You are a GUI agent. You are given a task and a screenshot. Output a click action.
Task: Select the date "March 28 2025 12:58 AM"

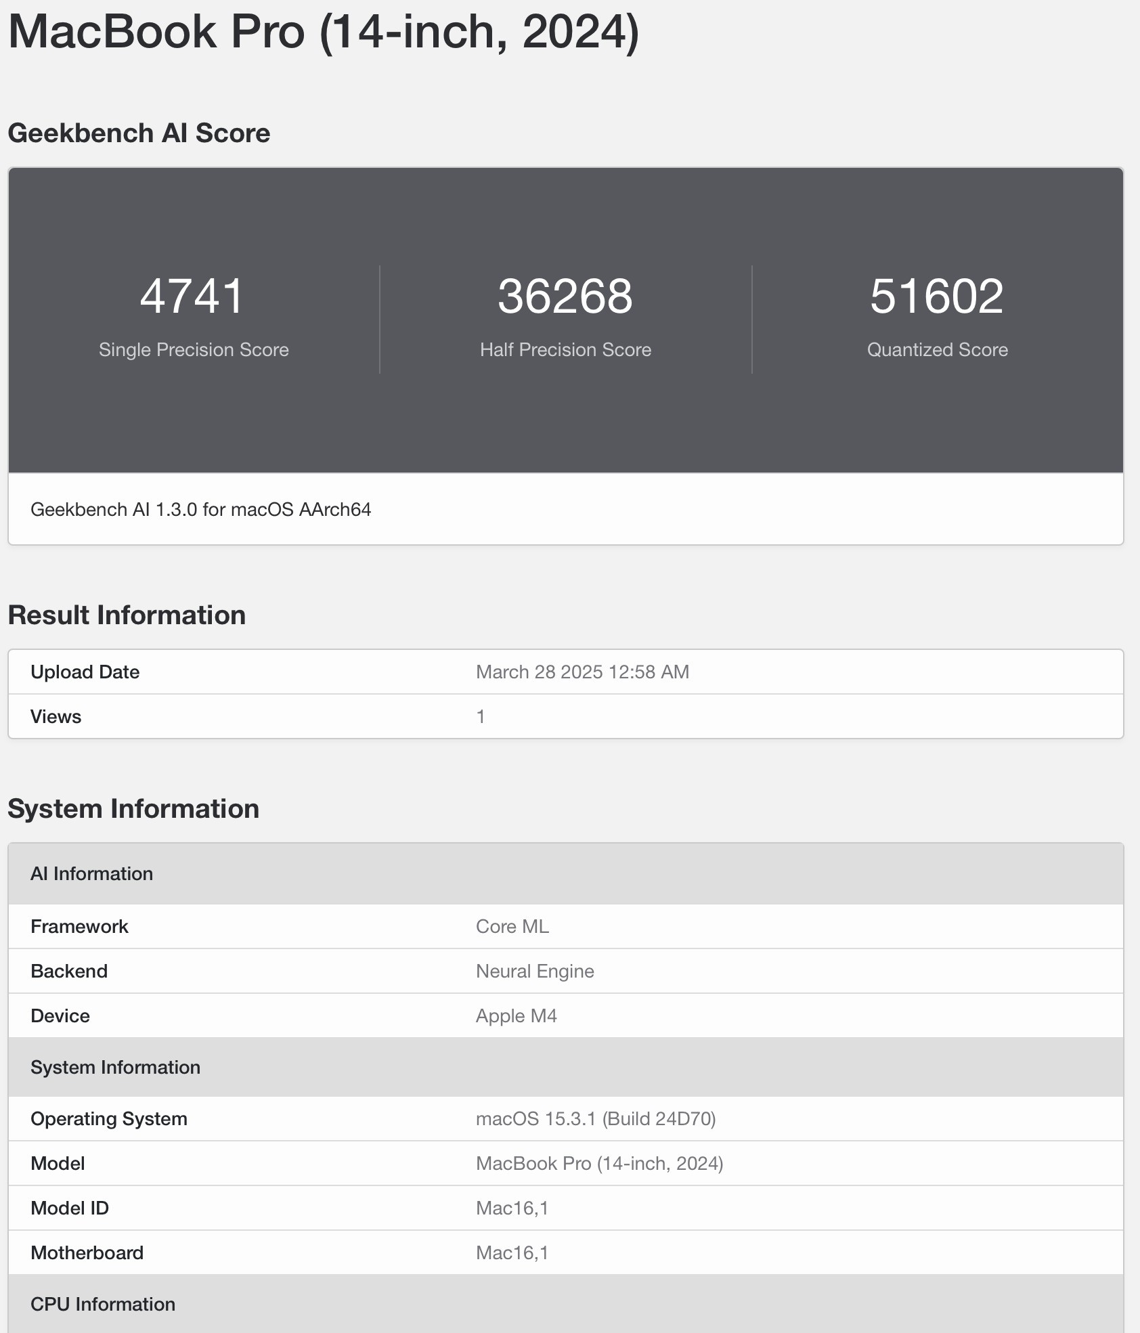click(x=582, y=672)
